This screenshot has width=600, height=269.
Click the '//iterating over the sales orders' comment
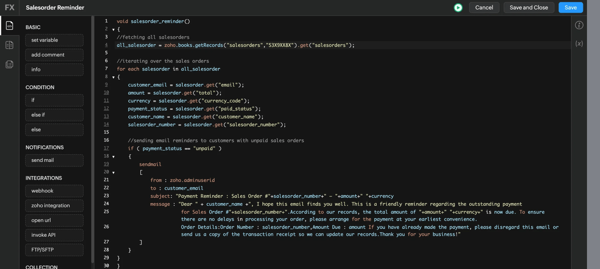(163, 61)
